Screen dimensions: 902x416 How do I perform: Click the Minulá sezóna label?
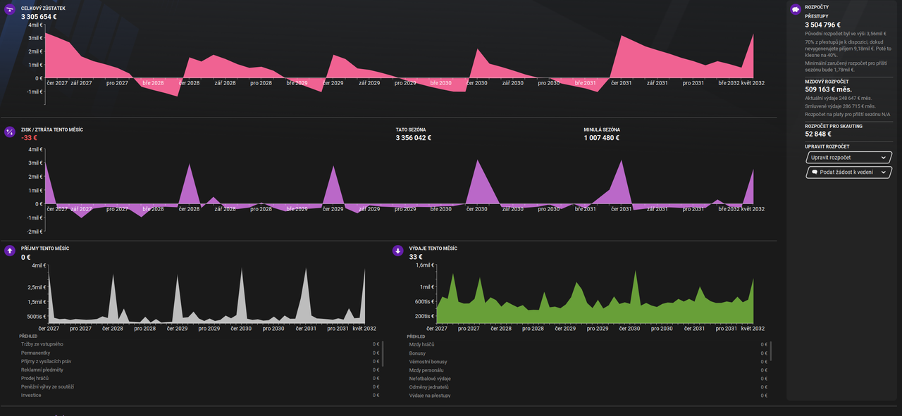click(x=602, y=130)
